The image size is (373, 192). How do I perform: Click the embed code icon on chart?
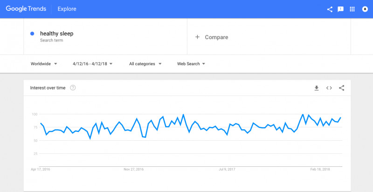click(x=329, y=88)
